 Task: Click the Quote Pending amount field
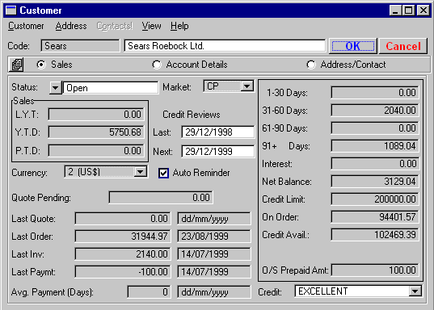click(x=161, y=198)
